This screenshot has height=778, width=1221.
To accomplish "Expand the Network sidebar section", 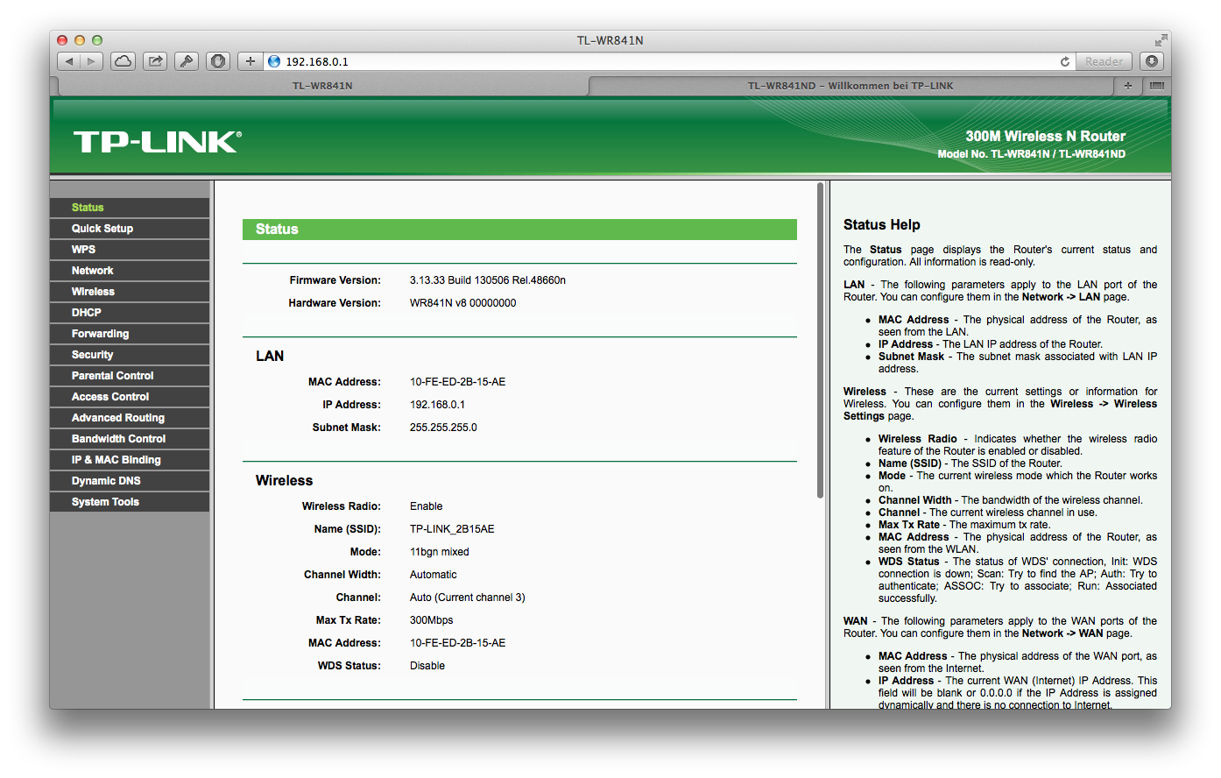I will click(130, 271).
